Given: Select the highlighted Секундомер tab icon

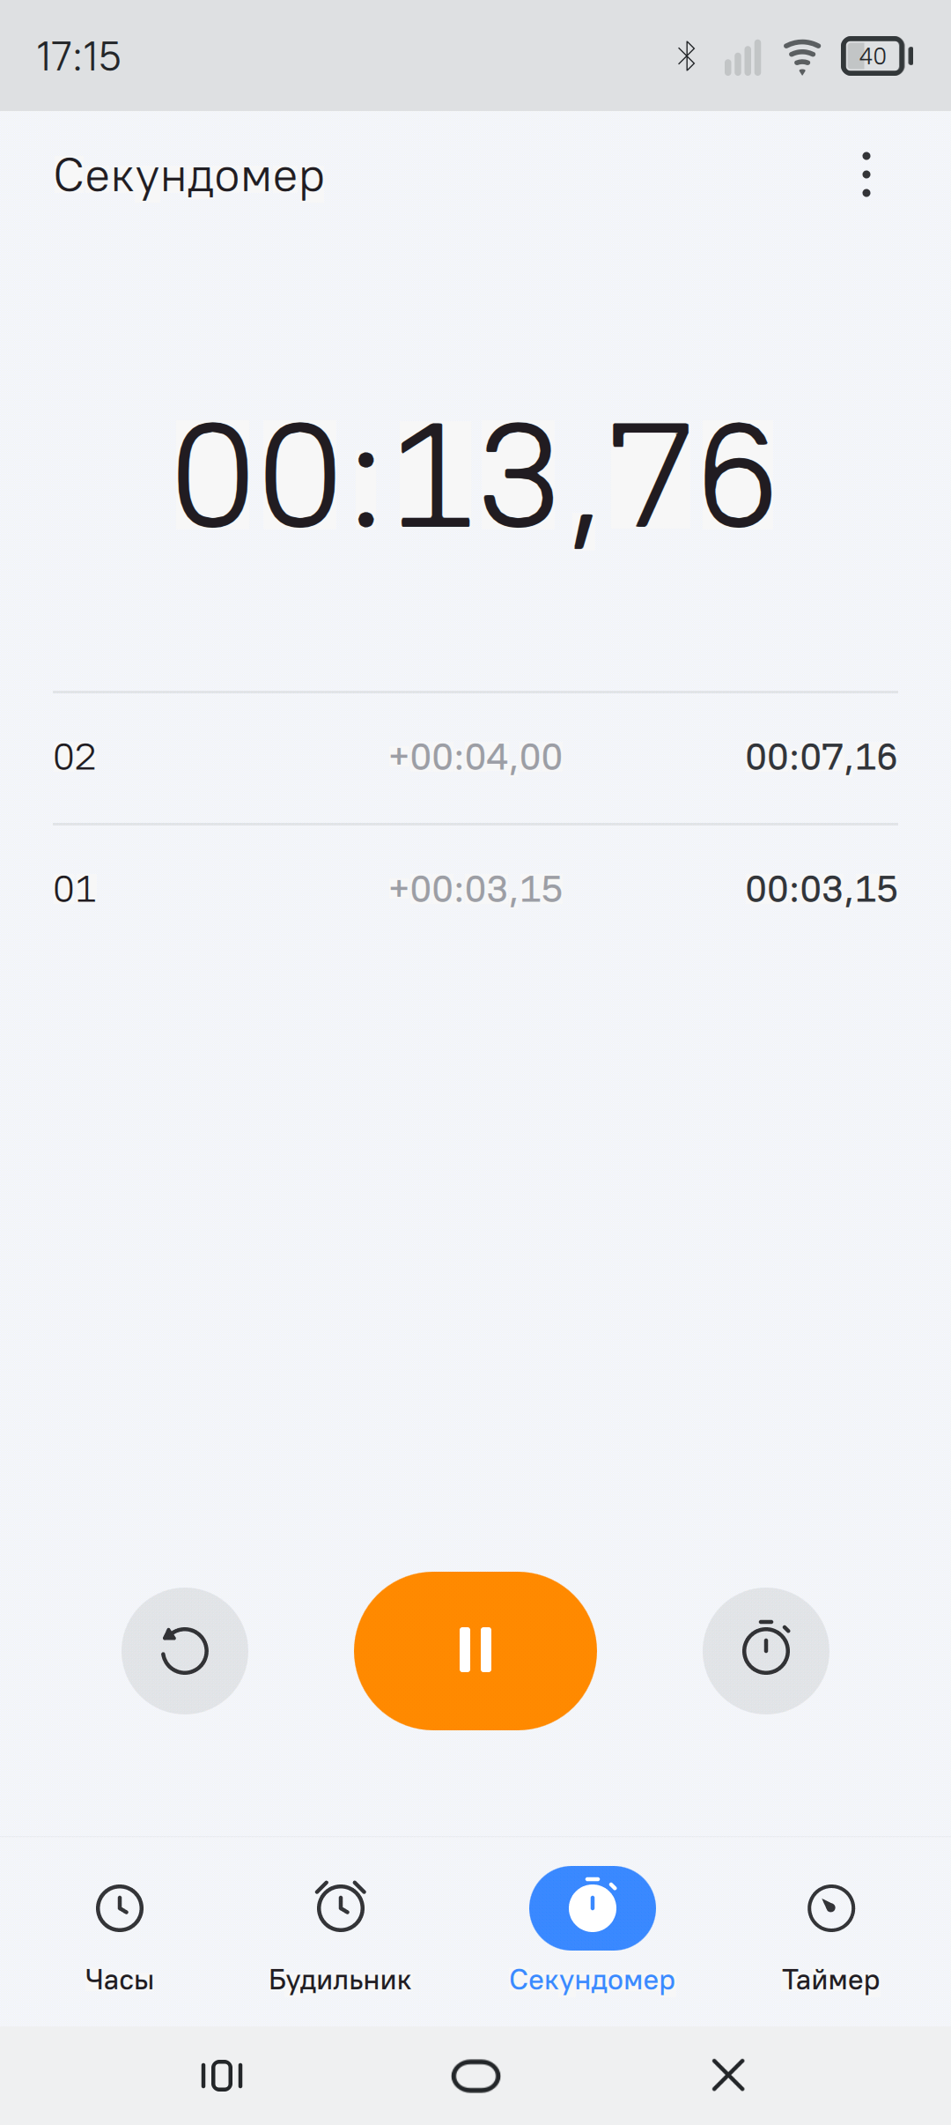Looking at the screenshot, I should 593,1907.
